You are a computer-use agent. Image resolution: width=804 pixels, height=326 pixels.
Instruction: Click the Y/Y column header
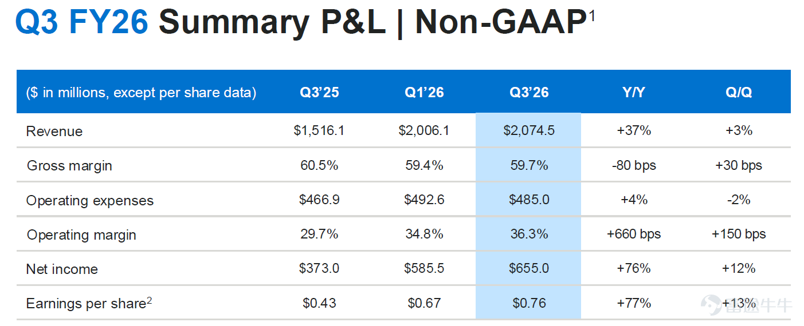tap(634, 93)
